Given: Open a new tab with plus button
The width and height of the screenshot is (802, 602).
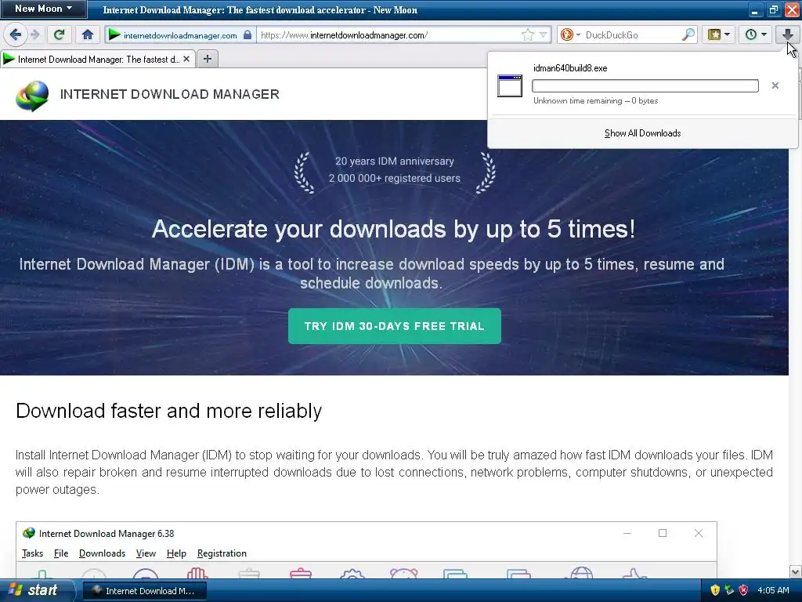Looking at the screenshot, I should tap(207, 60).
